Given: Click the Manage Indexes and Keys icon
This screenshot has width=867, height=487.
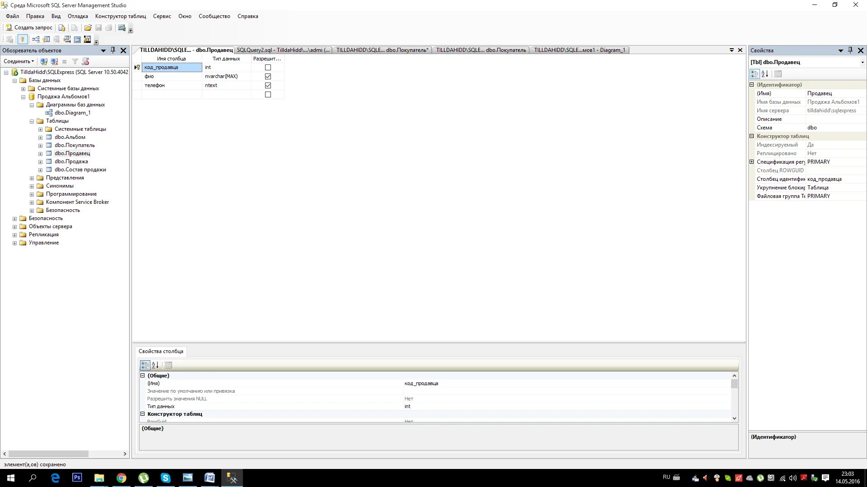Looking at the screenshot, I should tap(47, 40).
